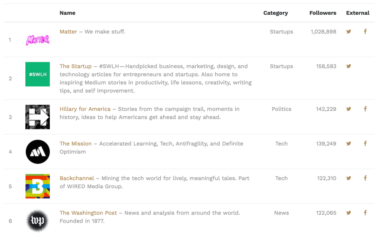Open The Mission publication link

(x=75, y=144)
